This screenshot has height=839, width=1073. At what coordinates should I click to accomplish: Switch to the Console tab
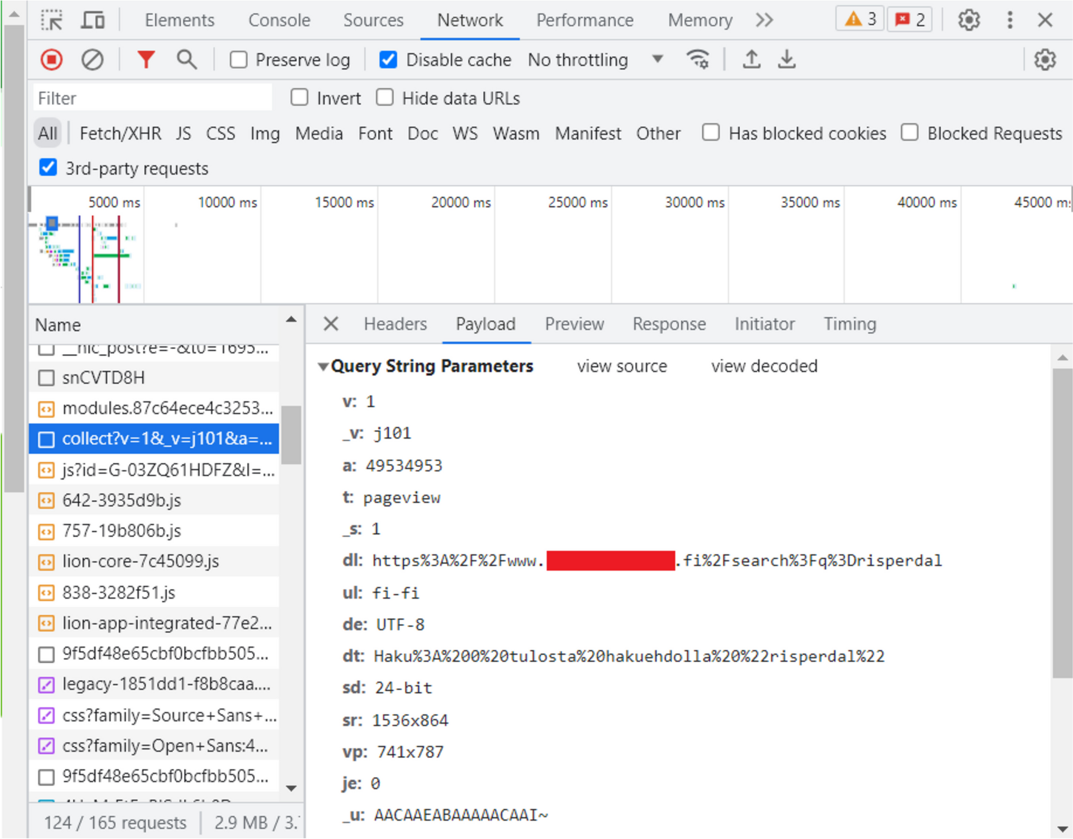[x=279, y=20]
